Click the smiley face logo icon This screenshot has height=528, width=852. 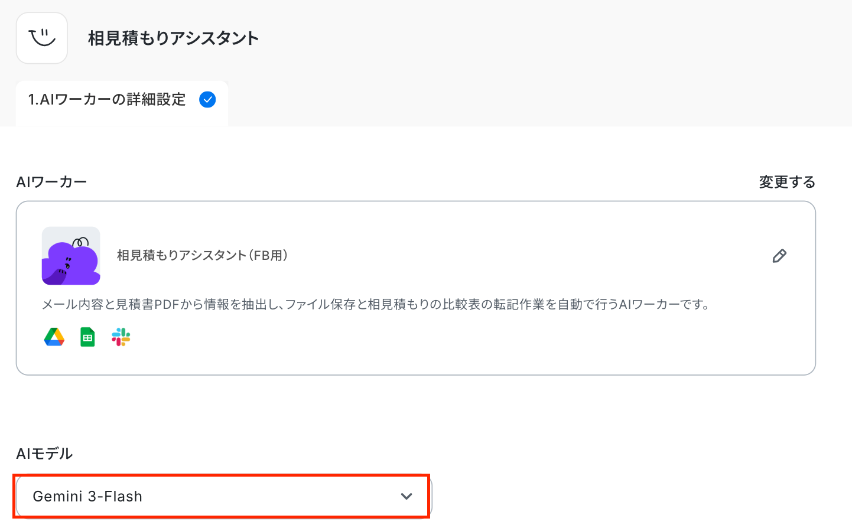tap(42, 38)
